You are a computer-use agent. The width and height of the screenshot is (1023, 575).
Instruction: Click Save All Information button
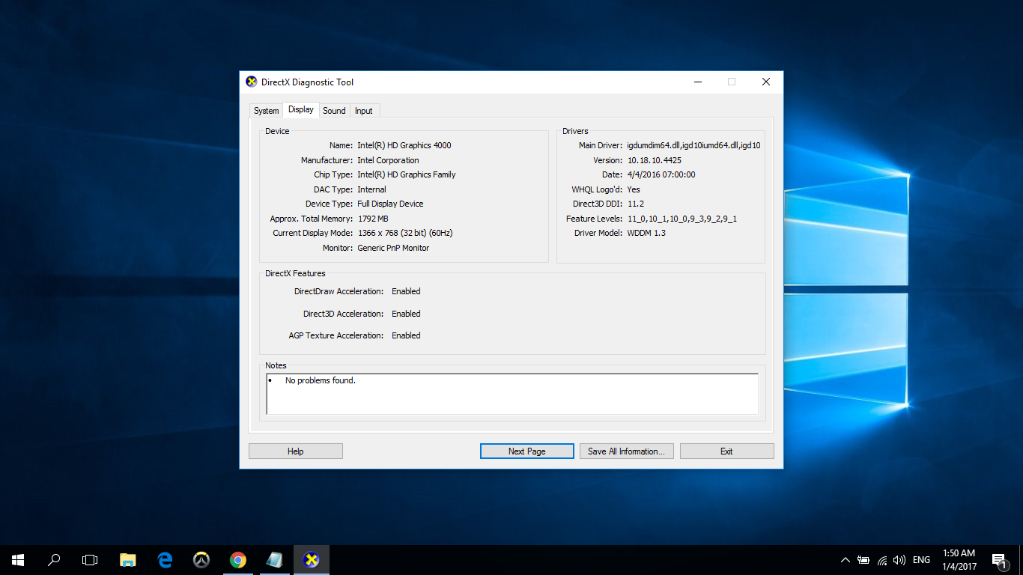point(626,451)
